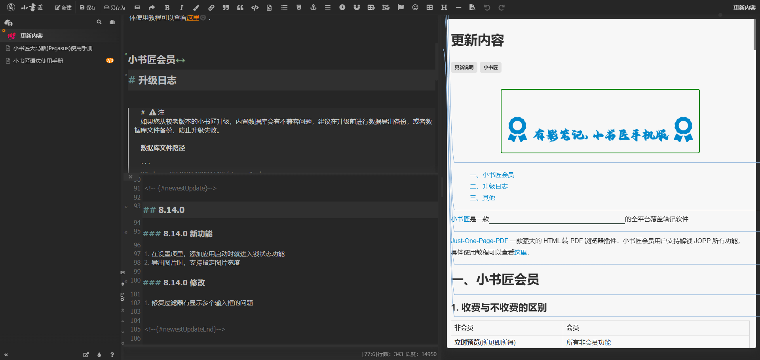Insert a hyperlink with the link icon

211,8
